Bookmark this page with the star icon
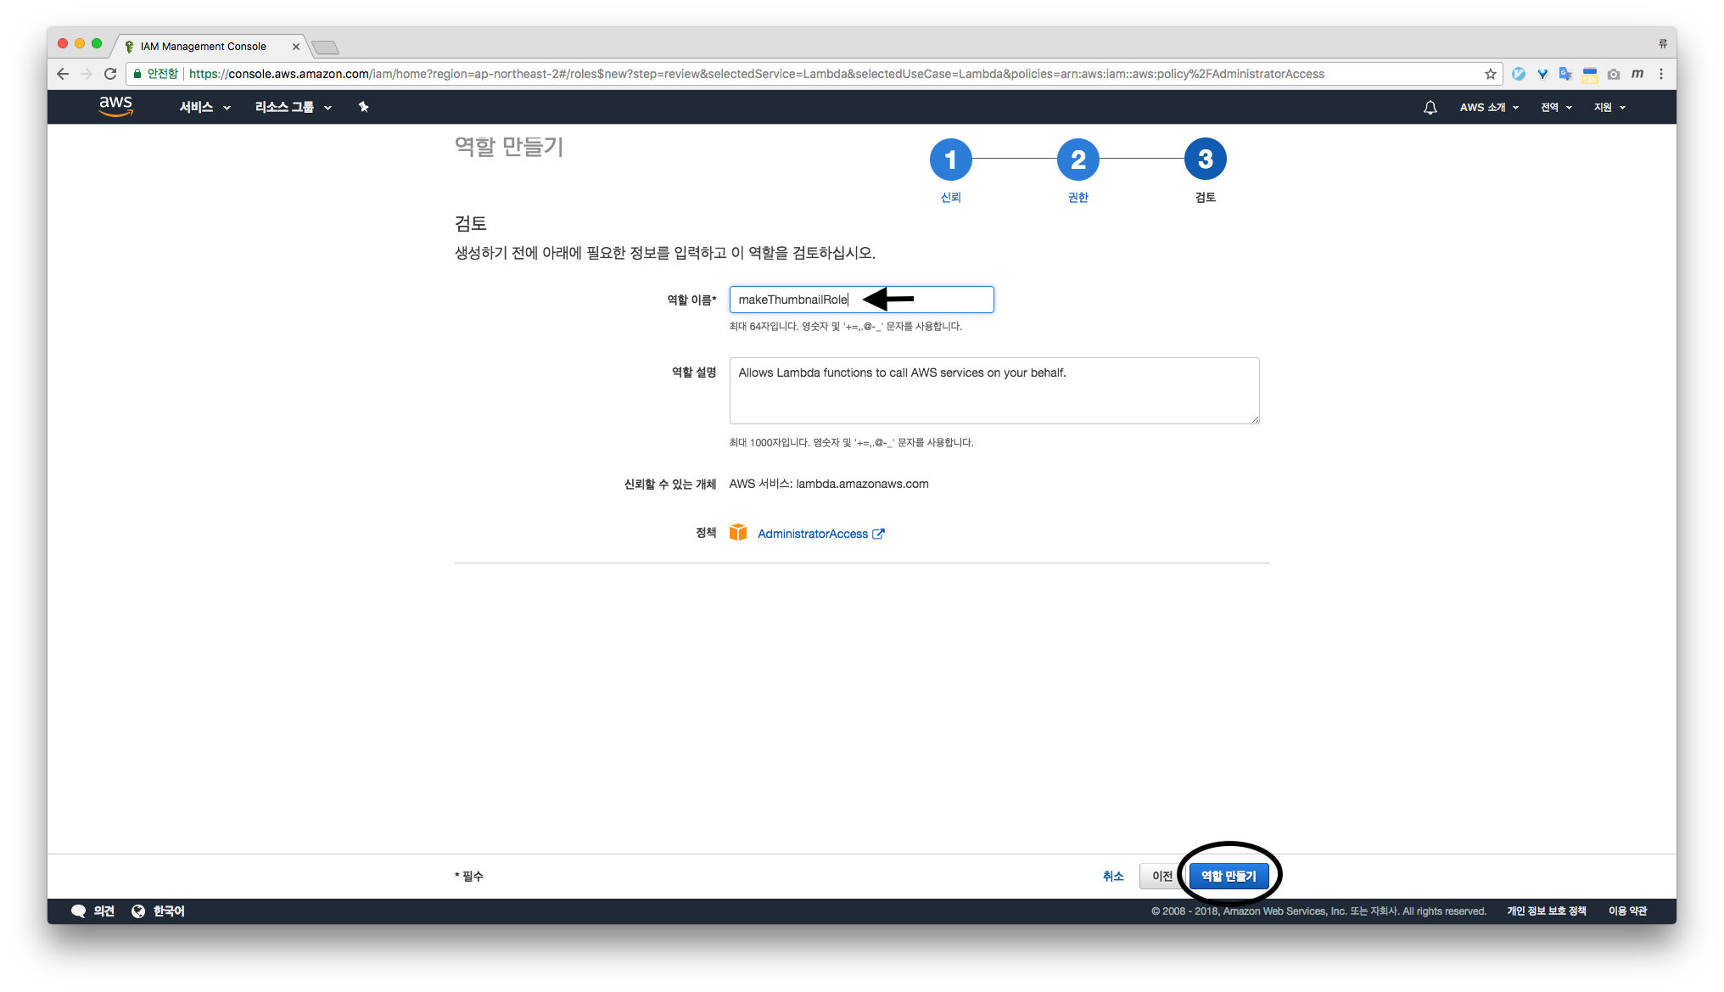 click(x=1490, y=74)
